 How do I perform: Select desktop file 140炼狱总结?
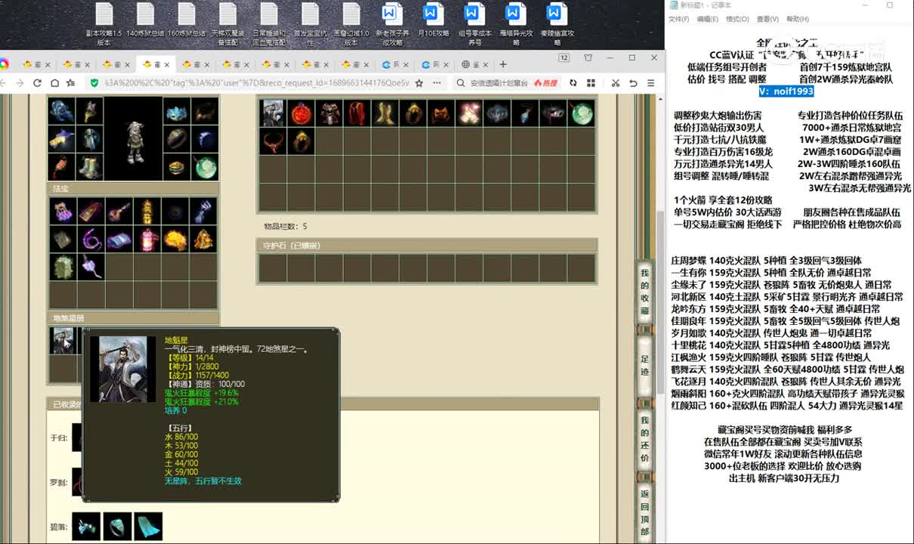pyautogui.click(x=145, y=20)
